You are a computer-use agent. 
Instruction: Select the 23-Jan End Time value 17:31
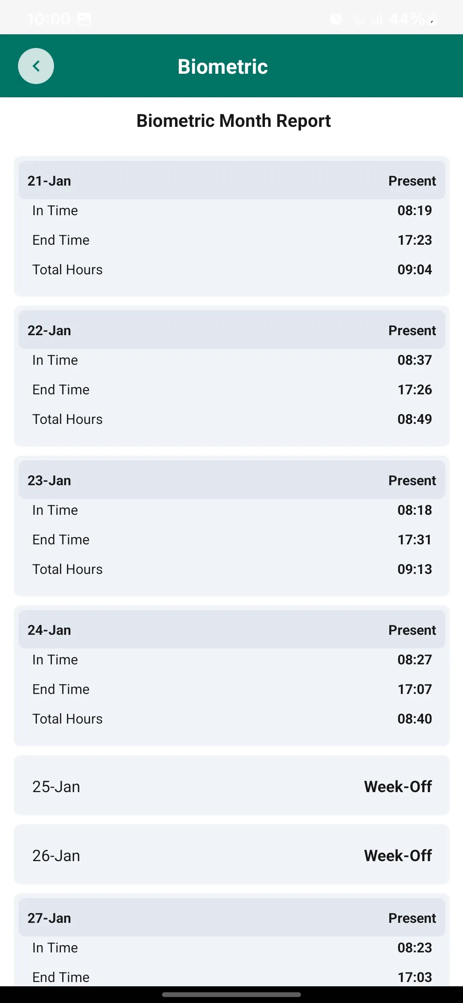[414, 540]
